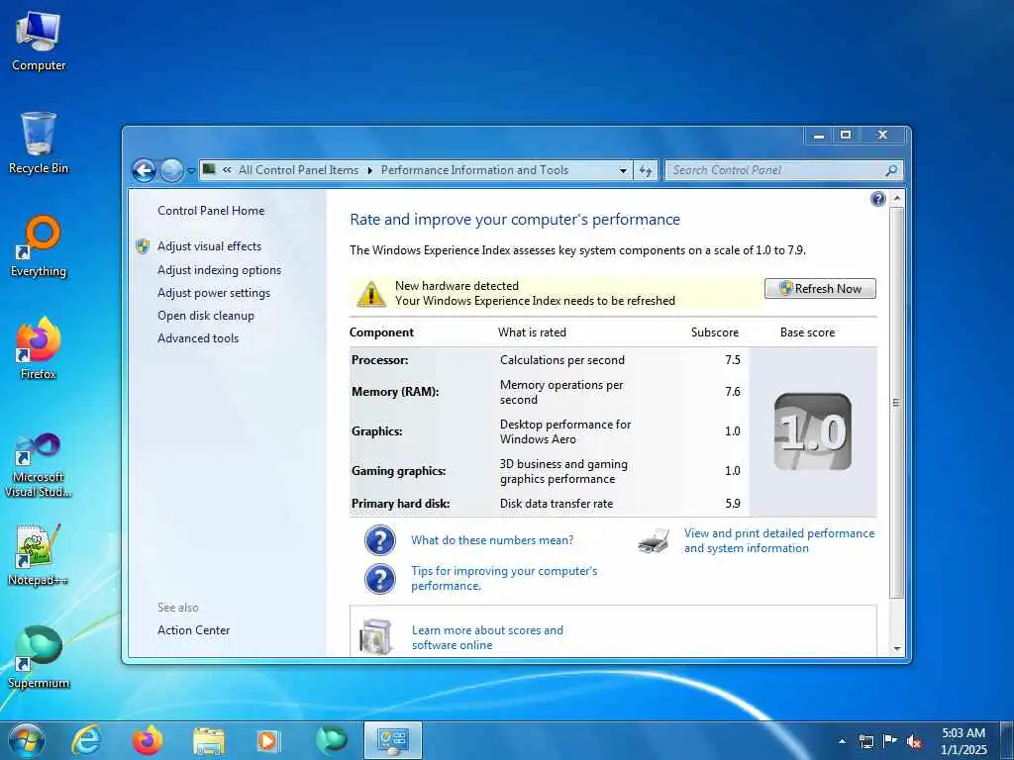Click the Control Panel taskbar button
The height and width of the screenshot is (760, 1014).
tap(392, 740)
